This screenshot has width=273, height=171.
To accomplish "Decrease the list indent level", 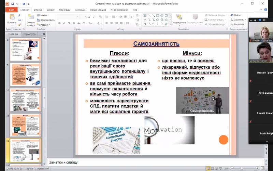I will 121,17.
